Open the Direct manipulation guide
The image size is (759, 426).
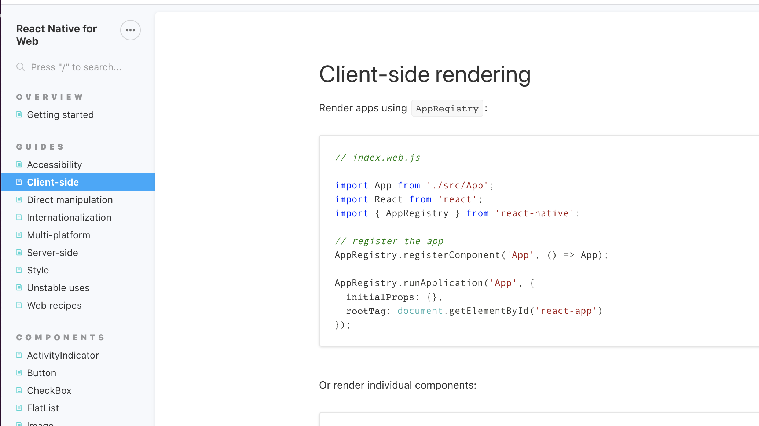(70, 200)
